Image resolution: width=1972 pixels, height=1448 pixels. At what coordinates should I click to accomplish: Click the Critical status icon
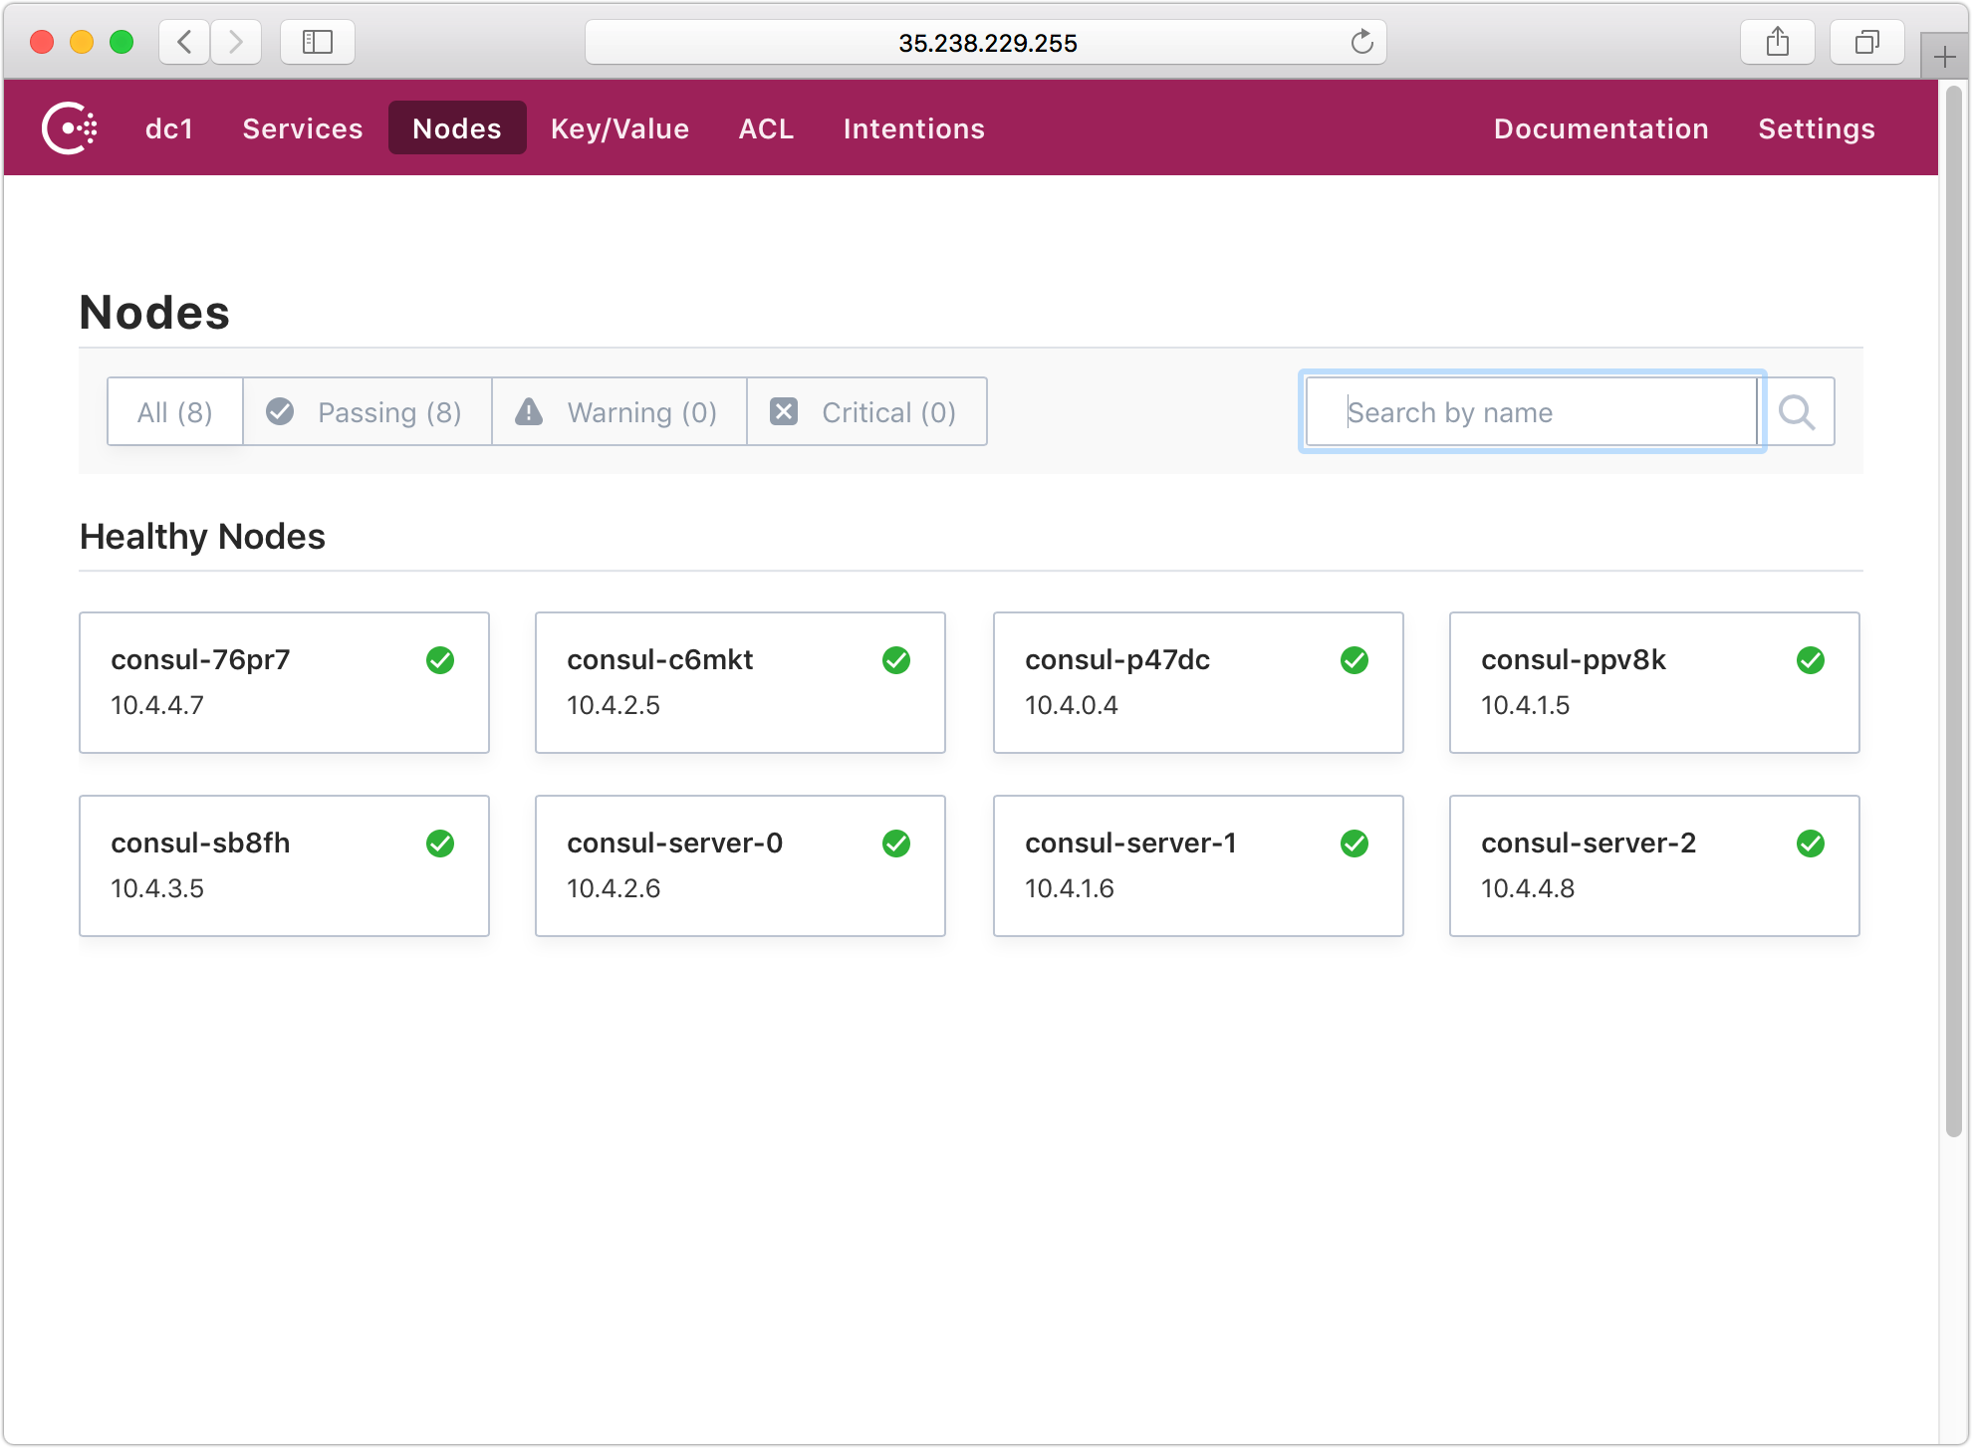pyautogui.click(x=784, y=411)
